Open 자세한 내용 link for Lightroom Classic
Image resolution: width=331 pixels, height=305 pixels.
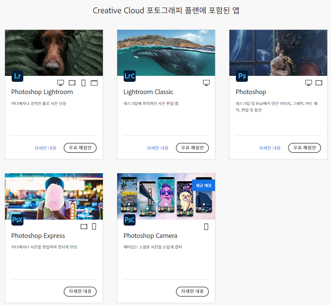pyautogui.click(x=158, y=148)
